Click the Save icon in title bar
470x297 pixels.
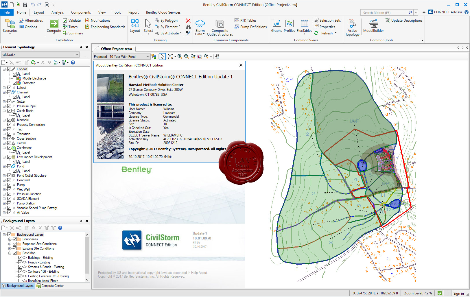pyautogui.click(x=25, y=5)
